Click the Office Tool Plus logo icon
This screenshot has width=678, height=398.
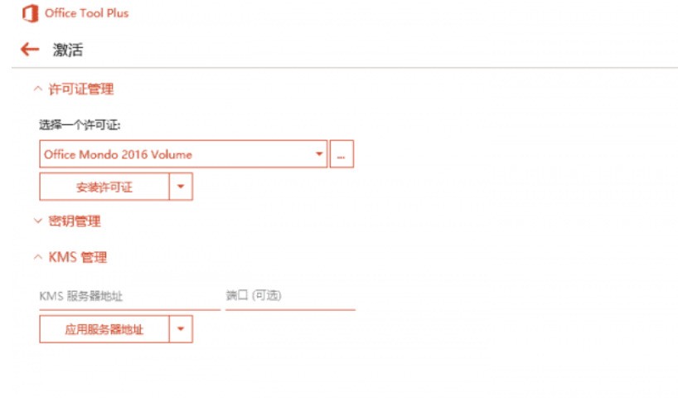click(31, 13)
